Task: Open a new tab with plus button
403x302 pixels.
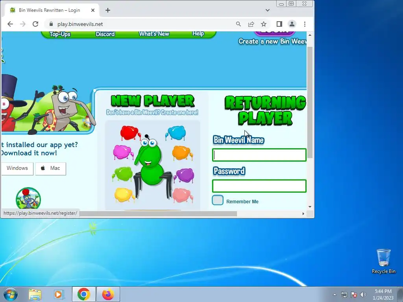Action: click(108, 10)
